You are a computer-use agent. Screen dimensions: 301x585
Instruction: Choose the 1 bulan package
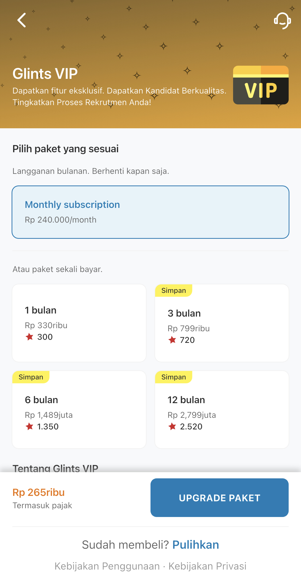(x=79, y=323)
